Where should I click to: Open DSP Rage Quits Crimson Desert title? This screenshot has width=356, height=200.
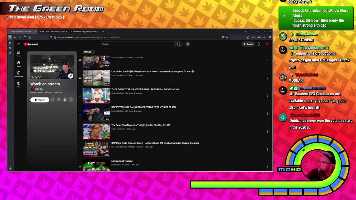click(155, 143)
